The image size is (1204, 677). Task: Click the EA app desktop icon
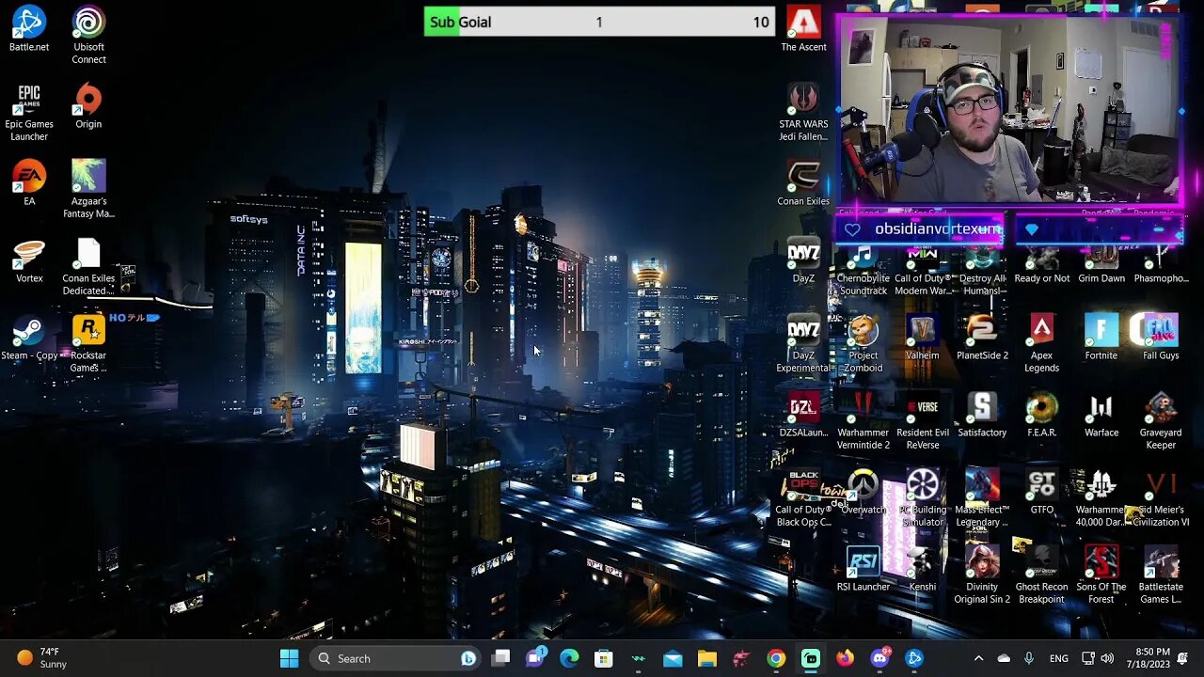(x=29, y=183)
